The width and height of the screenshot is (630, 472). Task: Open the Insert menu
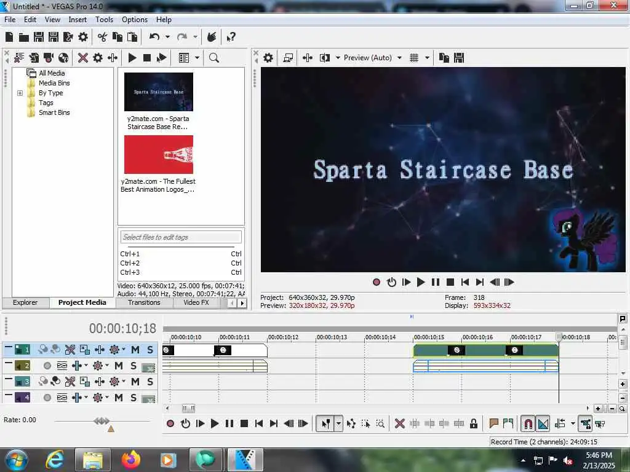point(78,20)
